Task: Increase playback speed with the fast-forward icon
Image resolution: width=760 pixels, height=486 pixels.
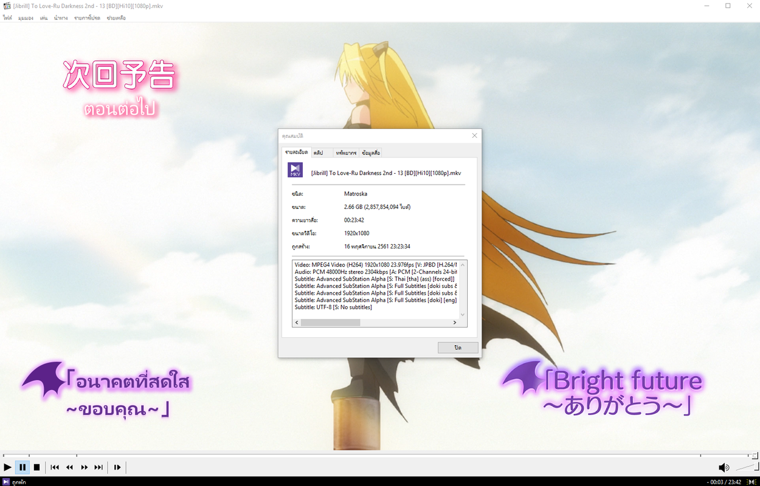Action: (x=84, y=467)
